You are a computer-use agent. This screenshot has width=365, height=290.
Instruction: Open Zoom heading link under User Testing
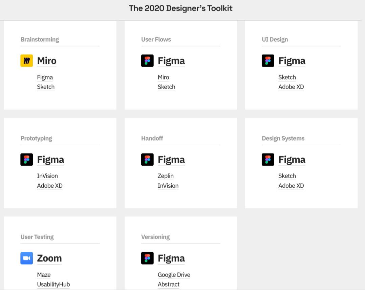tap(49, 258)
